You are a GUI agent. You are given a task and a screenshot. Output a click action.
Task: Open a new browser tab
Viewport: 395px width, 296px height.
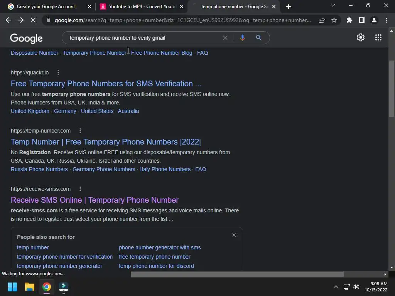click(x=289, y=7)
